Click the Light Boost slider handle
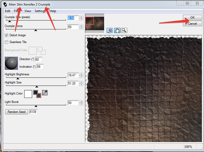This screenshot has width=204, height=152. tap(36, 106)
